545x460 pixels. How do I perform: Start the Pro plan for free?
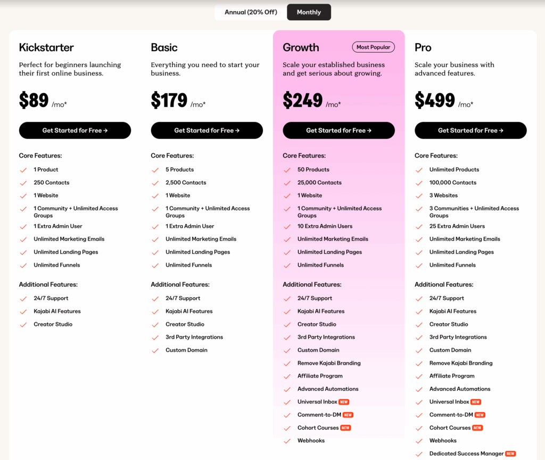click(470, 130)
